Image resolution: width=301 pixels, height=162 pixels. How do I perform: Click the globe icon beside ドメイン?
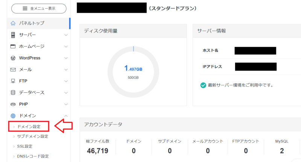click(x=13, y=116)
